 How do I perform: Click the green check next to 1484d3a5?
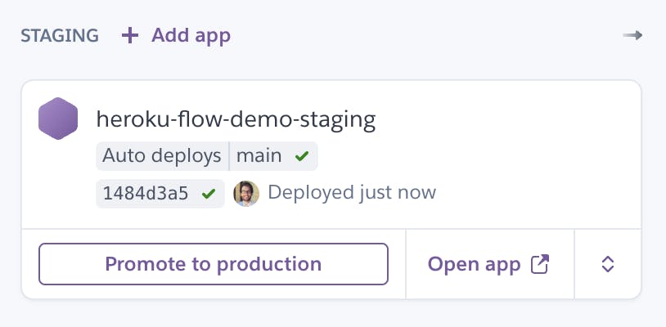click(x=209, y=194)
